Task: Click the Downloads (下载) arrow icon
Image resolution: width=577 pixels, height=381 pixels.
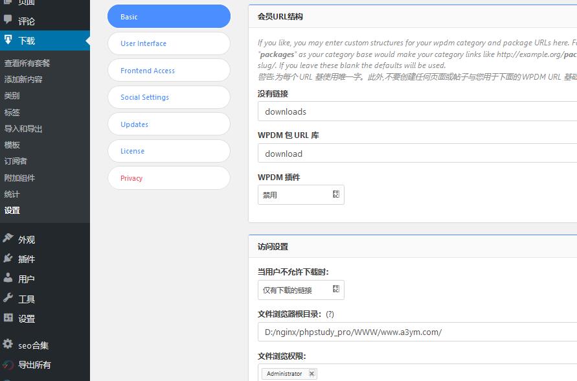Action: [x=8, y=40]
